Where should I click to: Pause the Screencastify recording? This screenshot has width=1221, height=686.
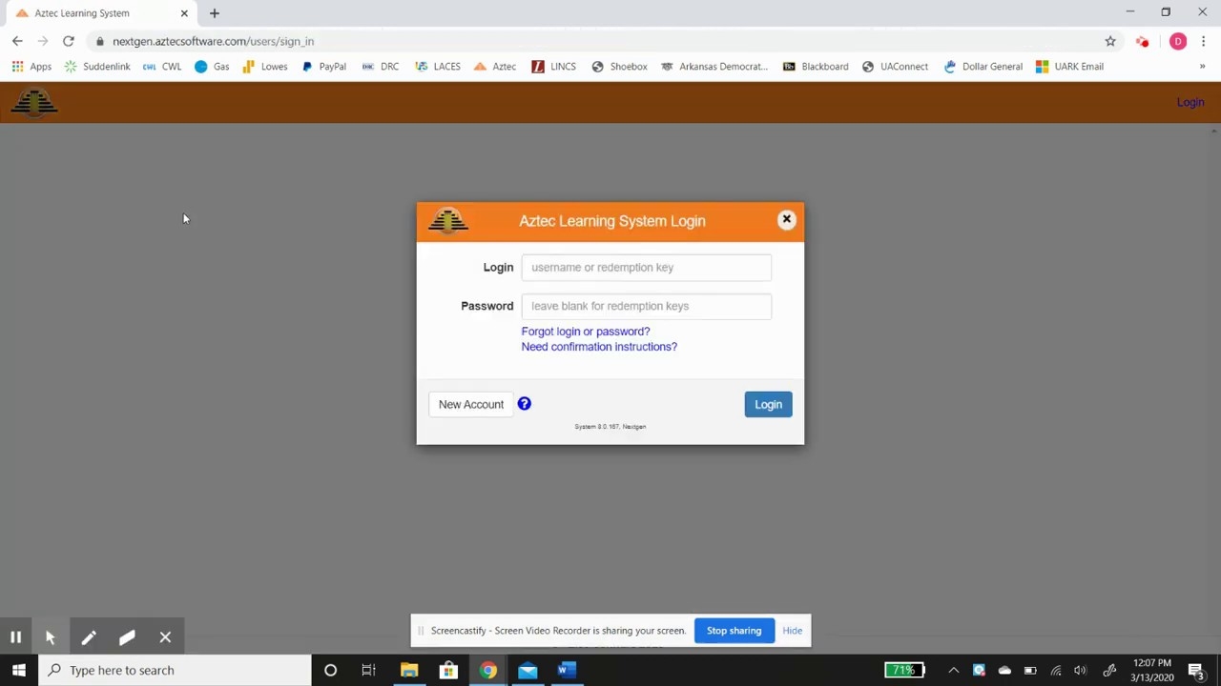pos(15,636)
